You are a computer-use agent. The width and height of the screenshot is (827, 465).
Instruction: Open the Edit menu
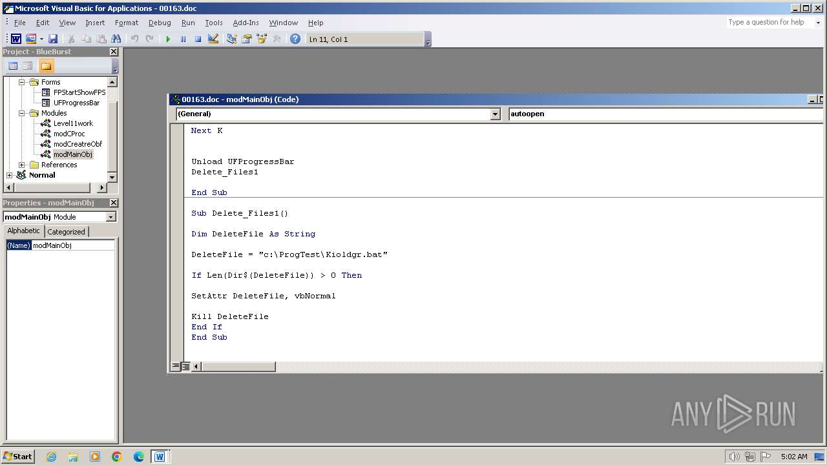[43, 23]
